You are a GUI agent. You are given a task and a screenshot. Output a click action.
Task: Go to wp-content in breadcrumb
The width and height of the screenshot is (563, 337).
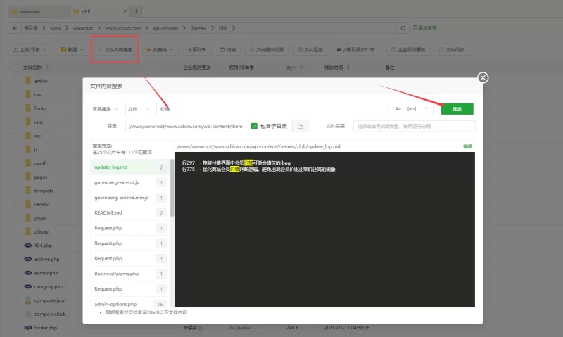point(165,28)
